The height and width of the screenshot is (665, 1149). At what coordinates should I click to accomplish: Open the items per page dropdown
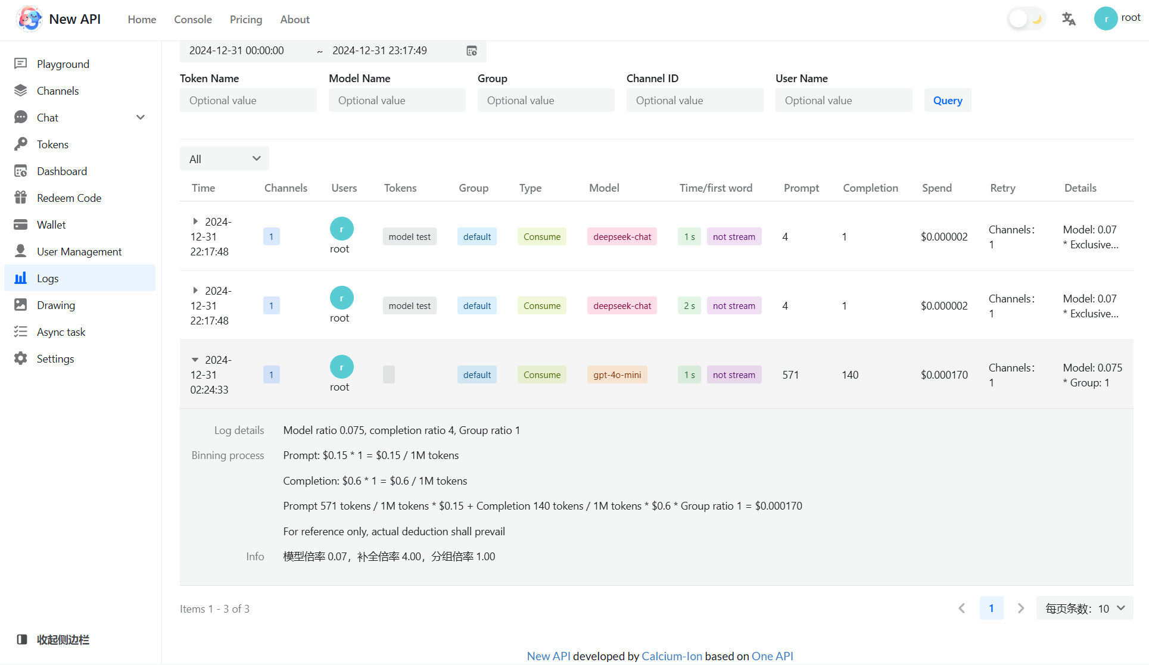[1085, 608]
